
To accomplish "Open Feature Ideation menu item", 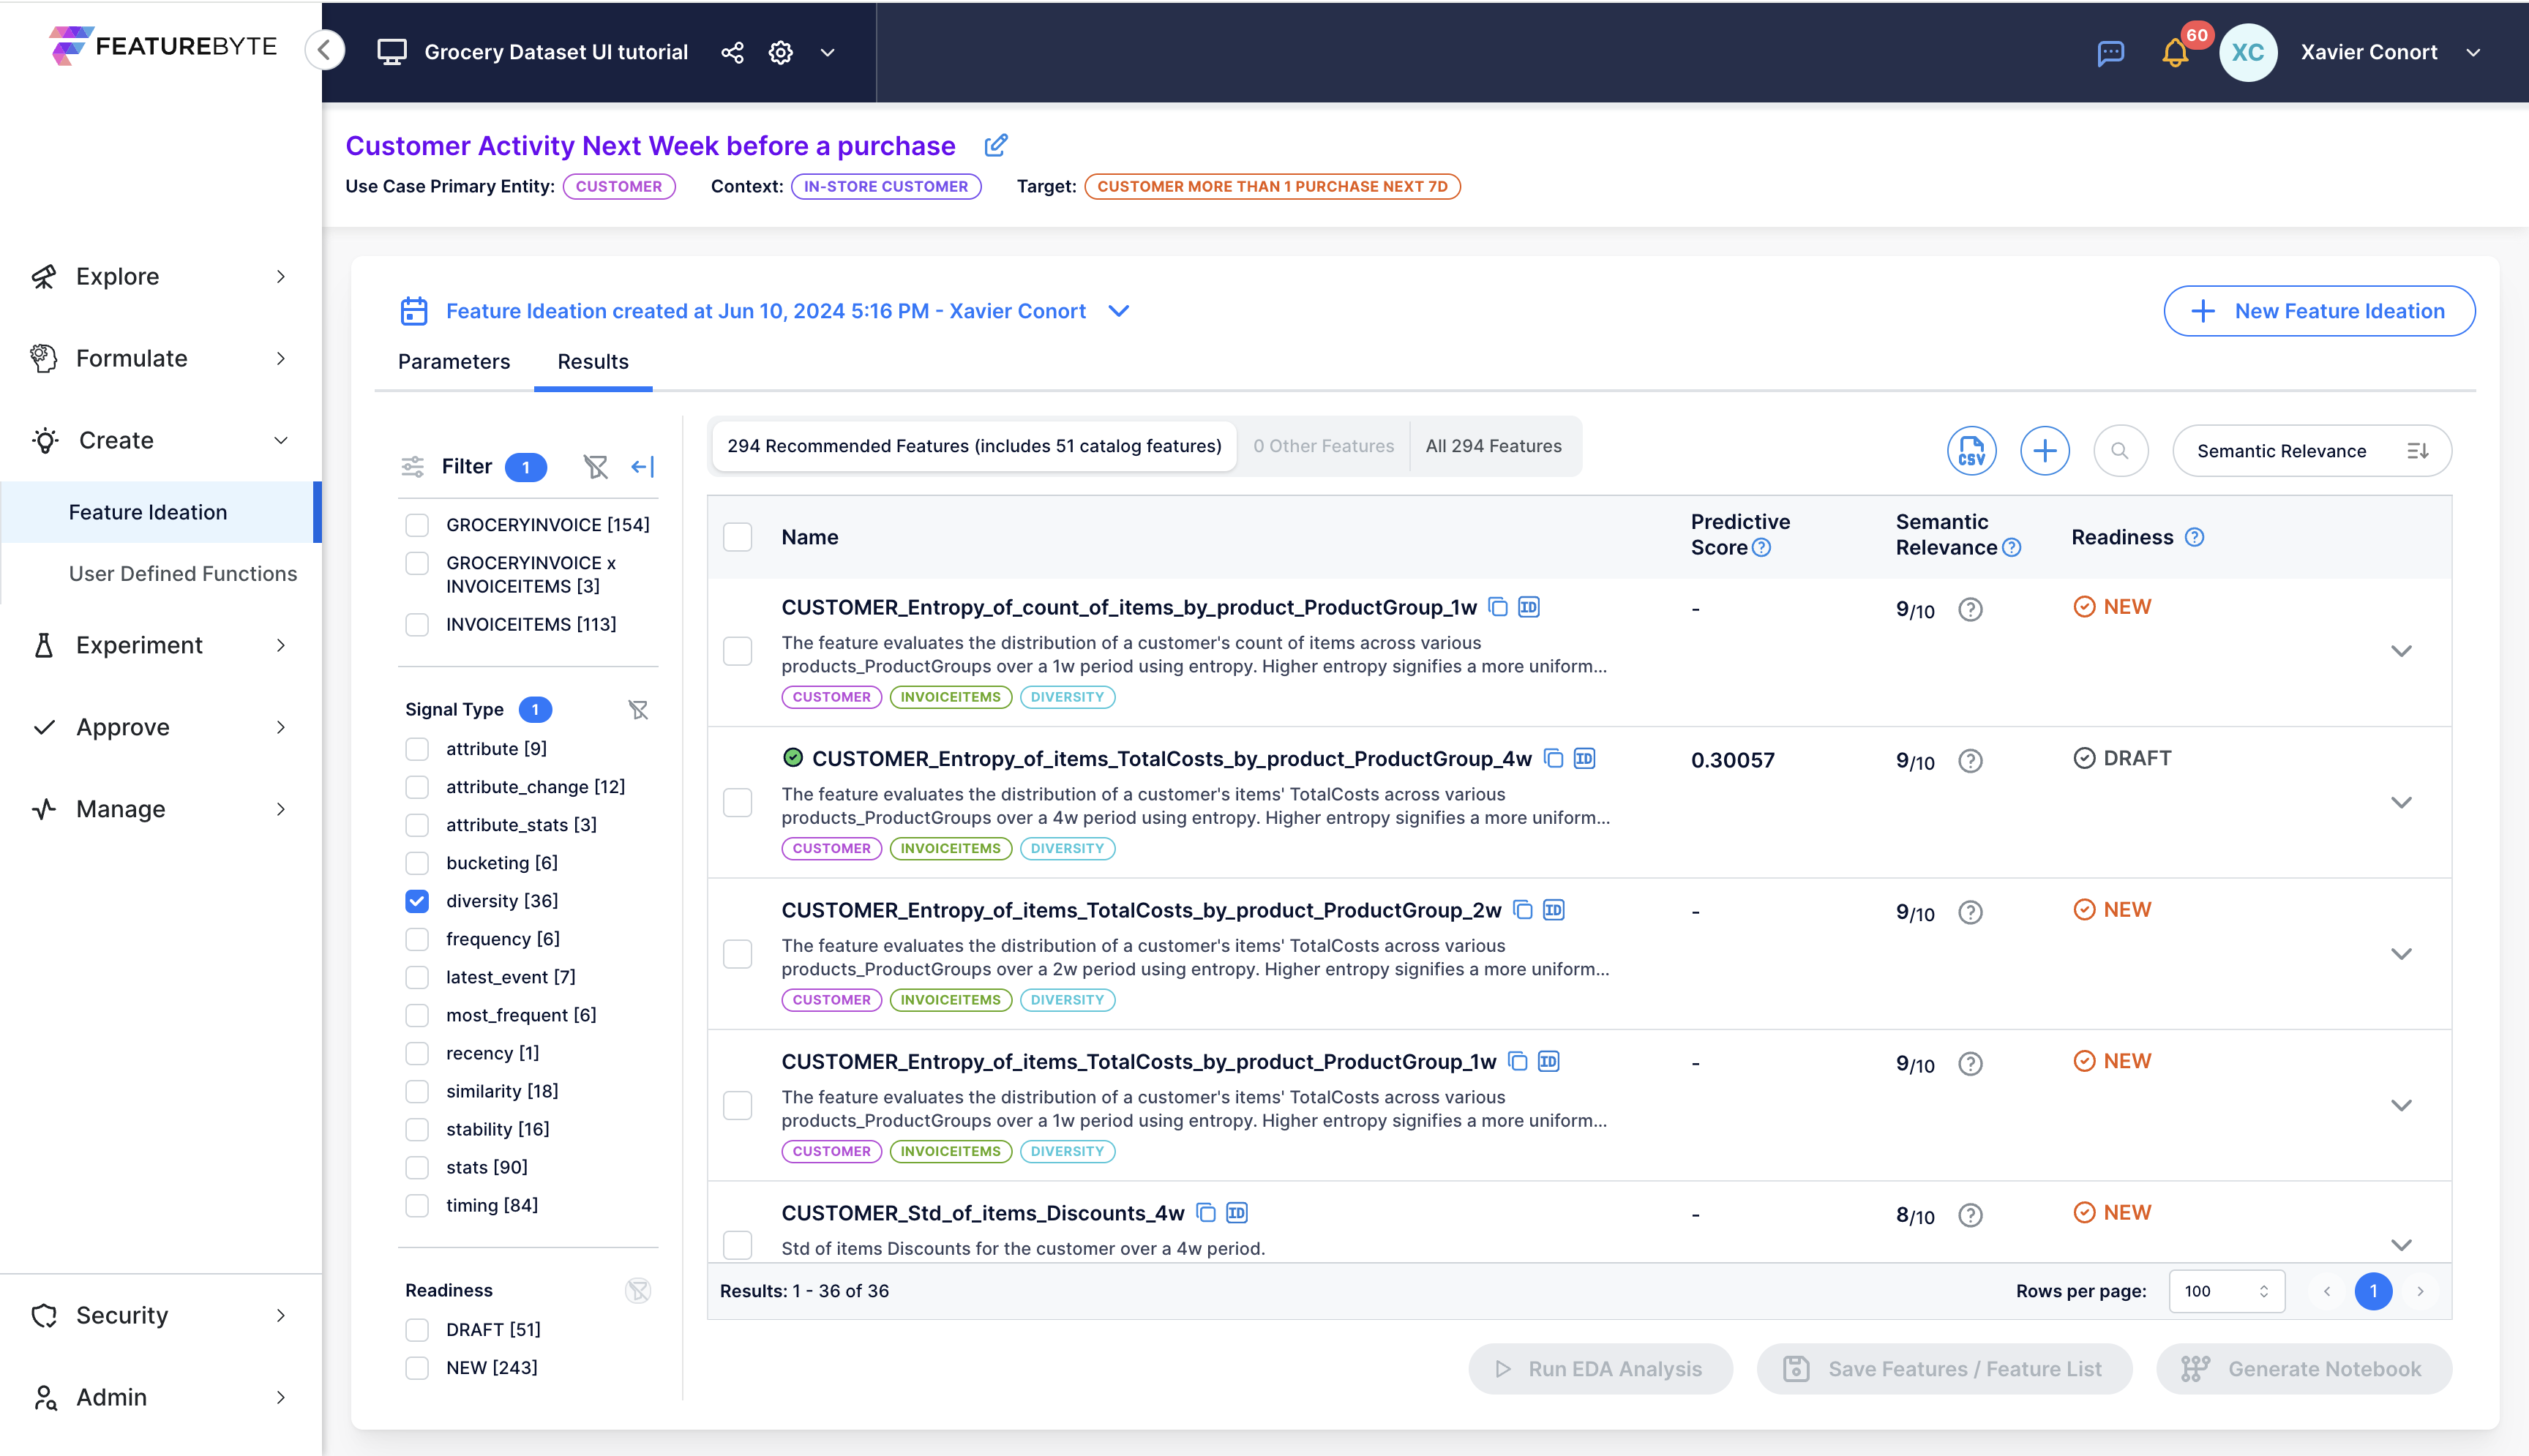I will coord(160,513).
